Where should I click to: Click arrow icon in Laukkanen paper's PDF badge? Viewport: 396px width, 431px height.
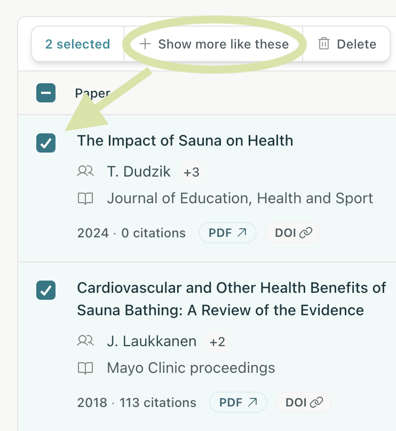pos(252,402)
